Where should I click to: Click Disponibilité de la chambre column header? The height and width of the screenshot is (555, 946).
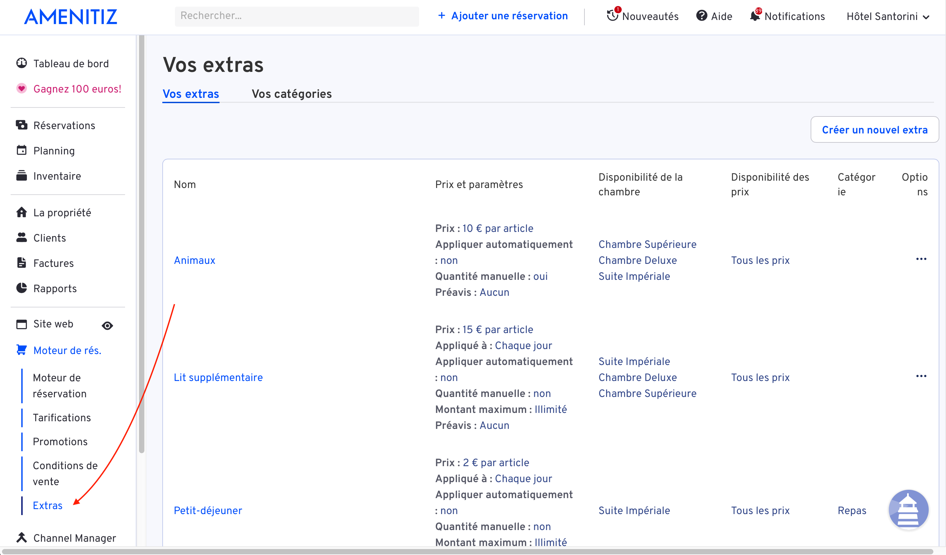(640, 184)
